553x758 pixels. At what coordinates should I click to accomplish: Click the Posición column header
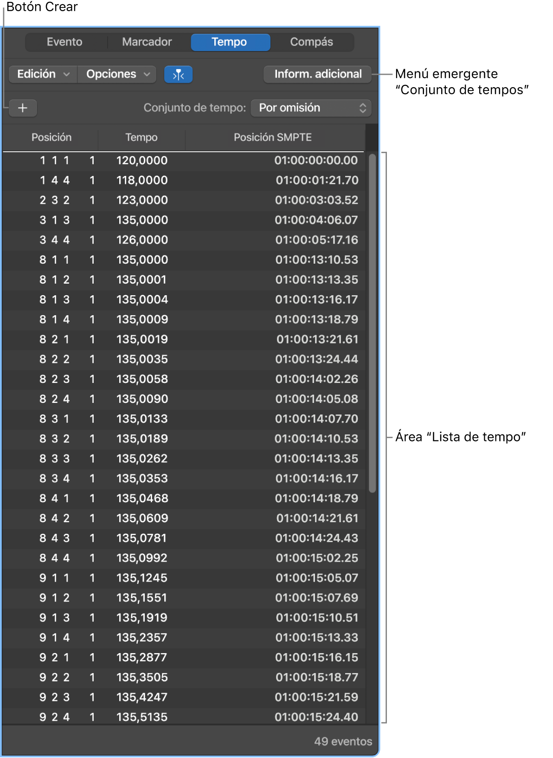(51, 137)
